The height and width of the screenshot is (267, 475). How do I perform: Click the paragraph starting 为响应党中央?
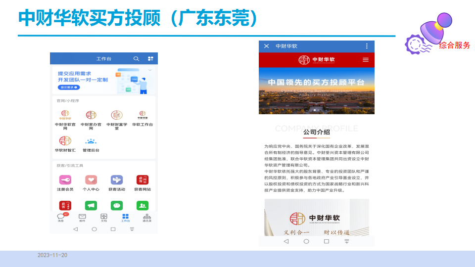click(317, 156)
